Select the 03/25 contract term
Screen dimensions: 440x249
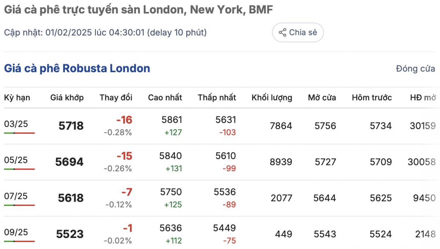click(16, 124)
